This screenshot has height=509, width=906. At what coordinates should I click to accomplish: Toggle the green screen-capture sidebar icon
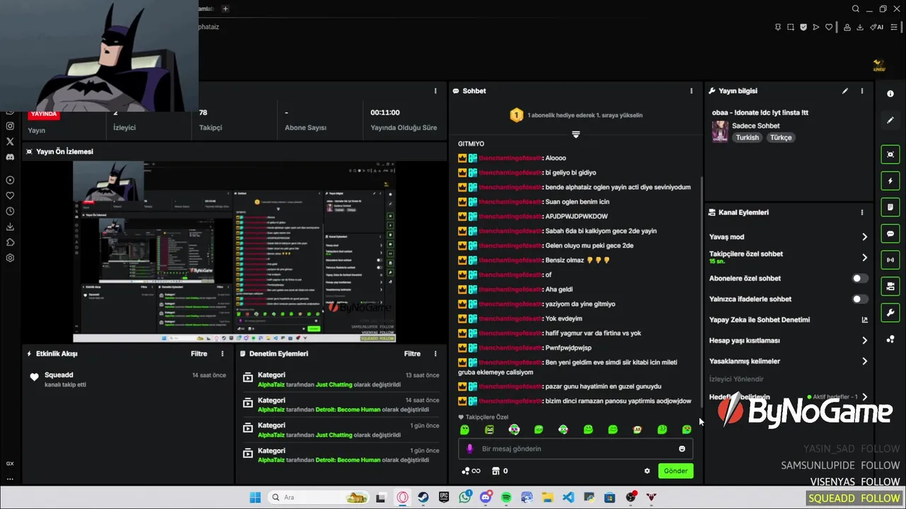point(890,154)
